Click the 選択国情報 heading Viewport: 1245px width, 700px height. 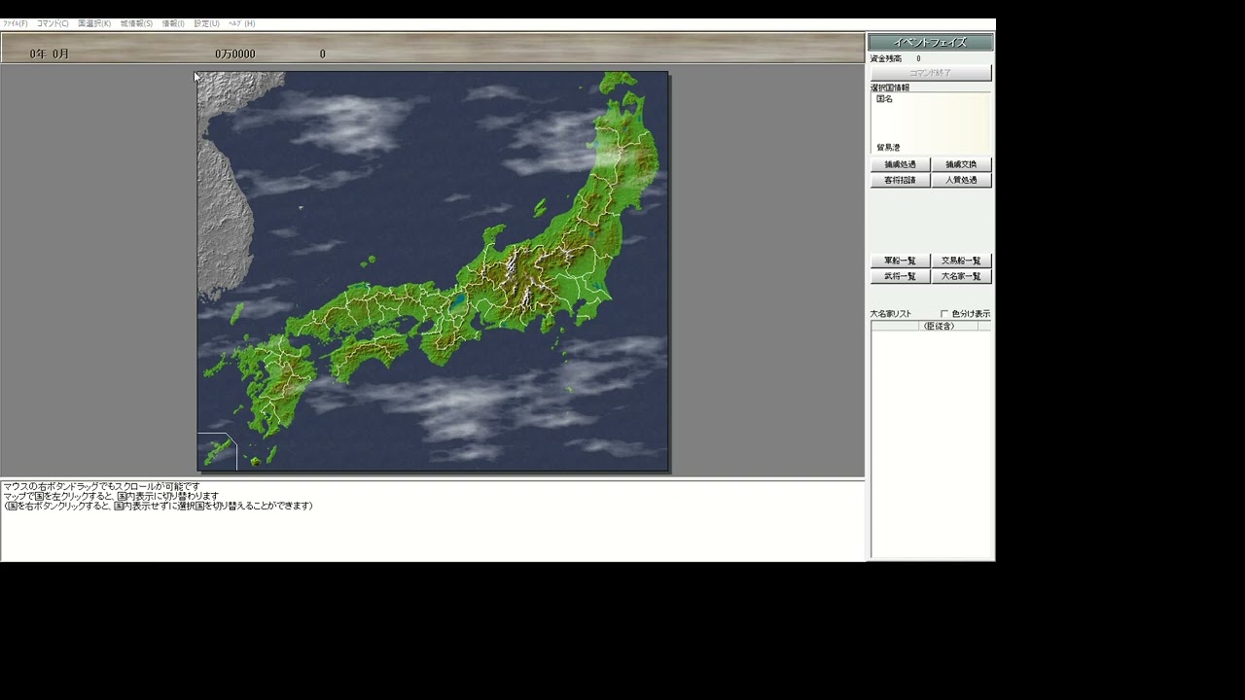[890, 87]
